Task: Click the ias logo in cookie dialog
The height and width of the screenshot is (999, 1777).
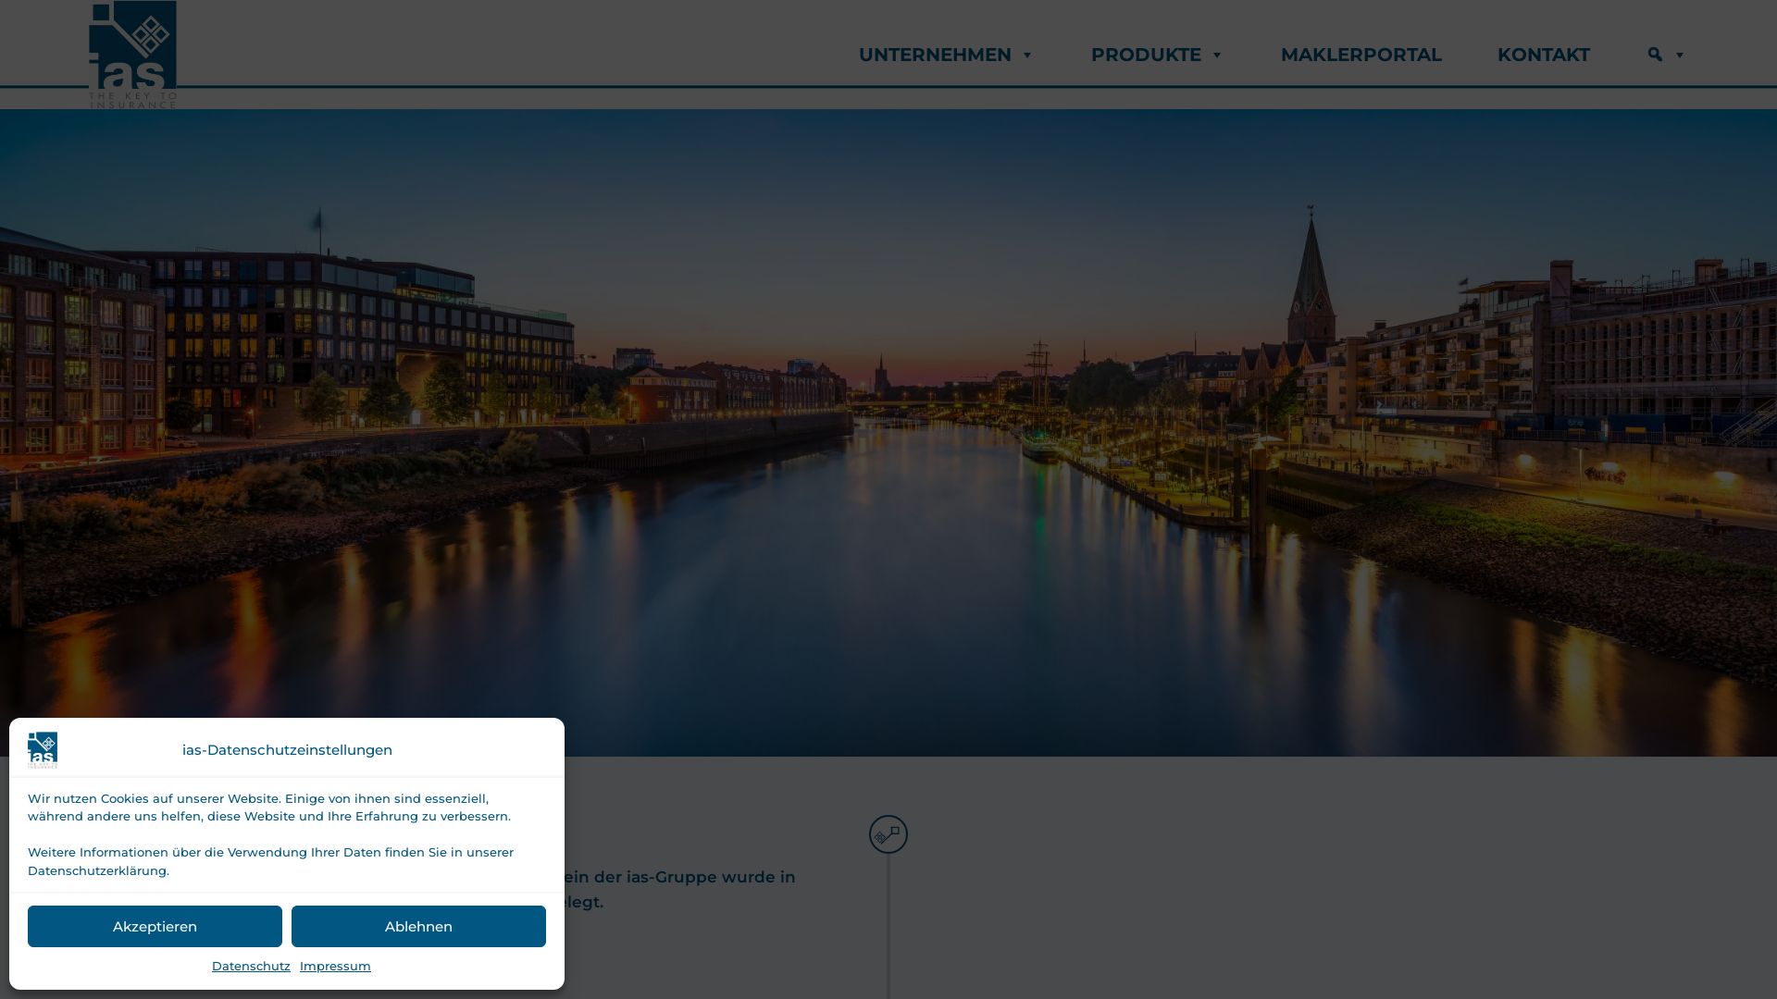Action: click(x=43, y=749)
